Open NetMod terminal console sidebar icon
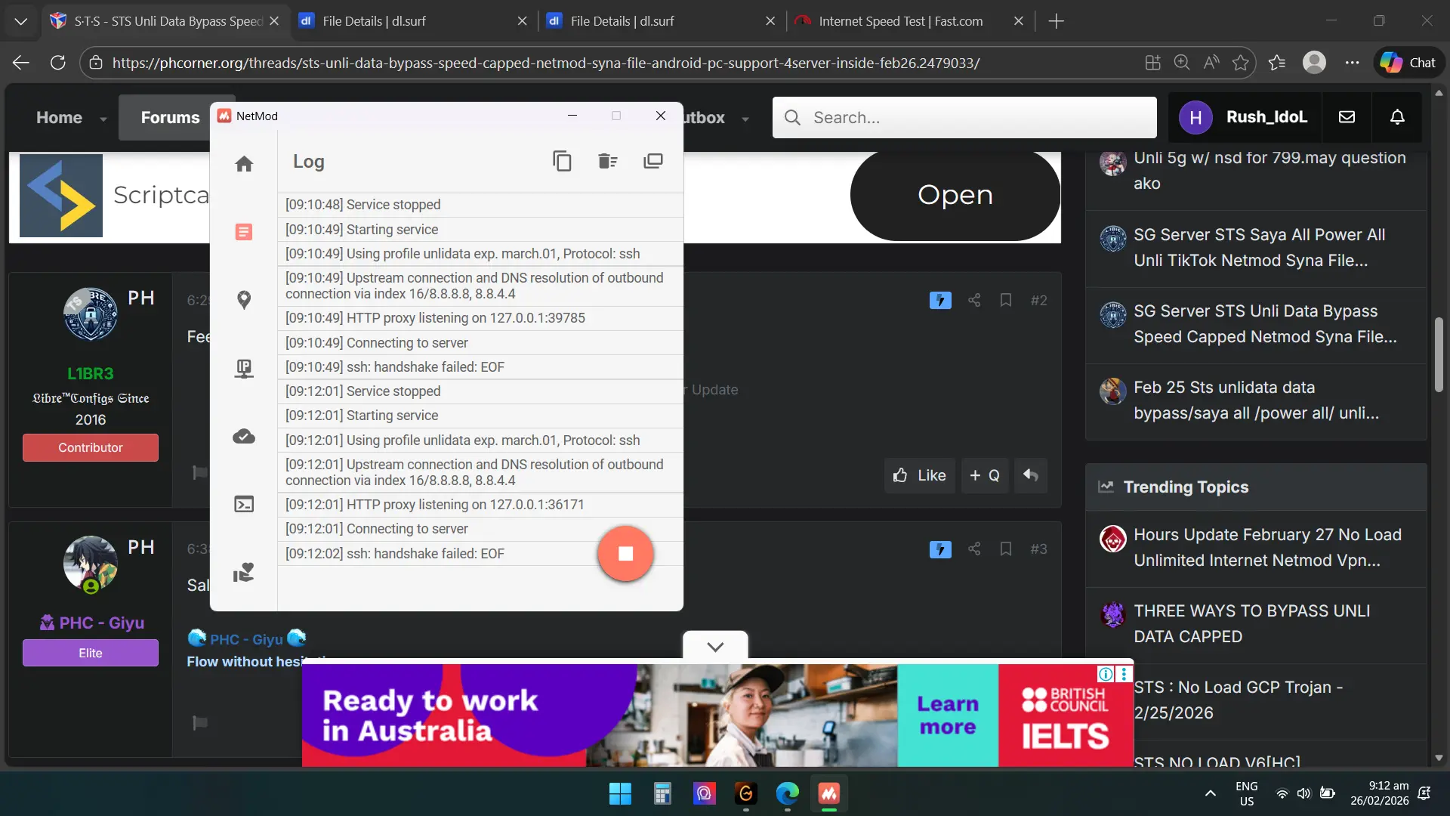 243,504
